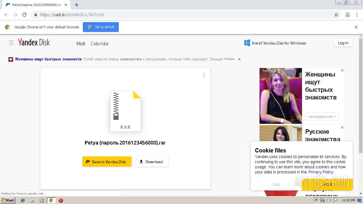The image size is (363, 204).
Task: Open the volume tray icon
Action: pos(329,200)
